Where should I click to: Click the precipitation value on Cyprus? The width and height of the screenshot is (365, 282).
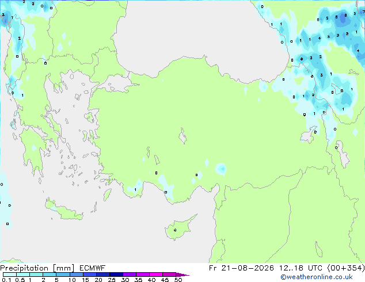pos(175,230)
